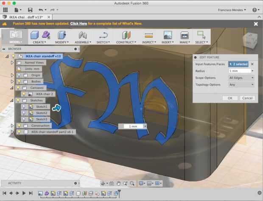Screen dimensions: 263x201
Task: Undo the last action
Action: 41,10
